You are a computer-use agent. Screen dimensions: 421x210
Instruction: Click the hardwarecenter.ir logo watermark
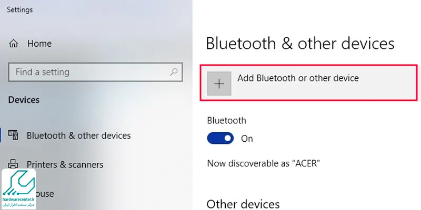click(18, 189)
